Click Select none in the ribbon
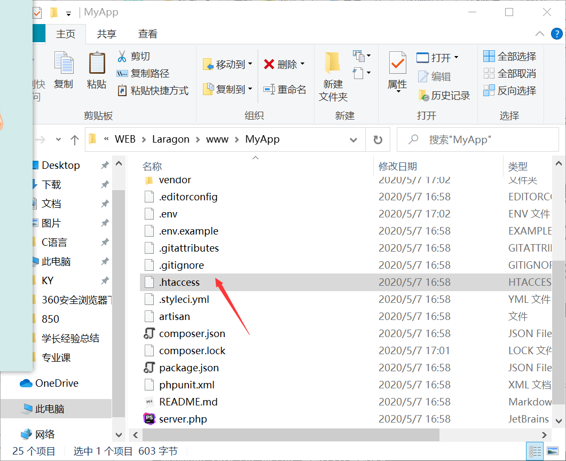 point(510,74)
